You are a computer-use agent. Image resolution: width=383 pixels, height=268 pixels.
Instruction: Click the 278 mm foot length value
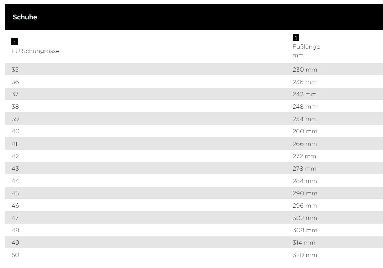pyautogui.click(x=304, y=169)
